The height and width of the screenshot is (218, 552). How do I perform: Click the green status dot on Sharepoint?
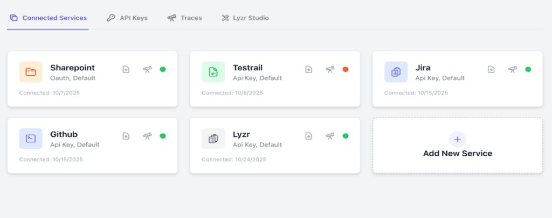coord(163,69)
